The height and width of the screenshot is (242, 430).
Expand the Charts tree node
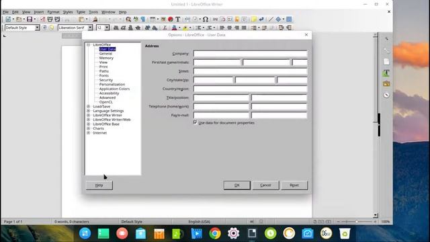pos(88,128)
